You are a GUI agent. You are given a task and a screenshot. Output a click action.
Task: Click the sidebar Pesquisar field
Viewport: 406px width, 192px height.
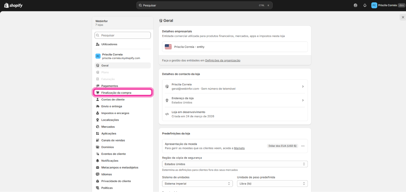[x=122, y=35]
